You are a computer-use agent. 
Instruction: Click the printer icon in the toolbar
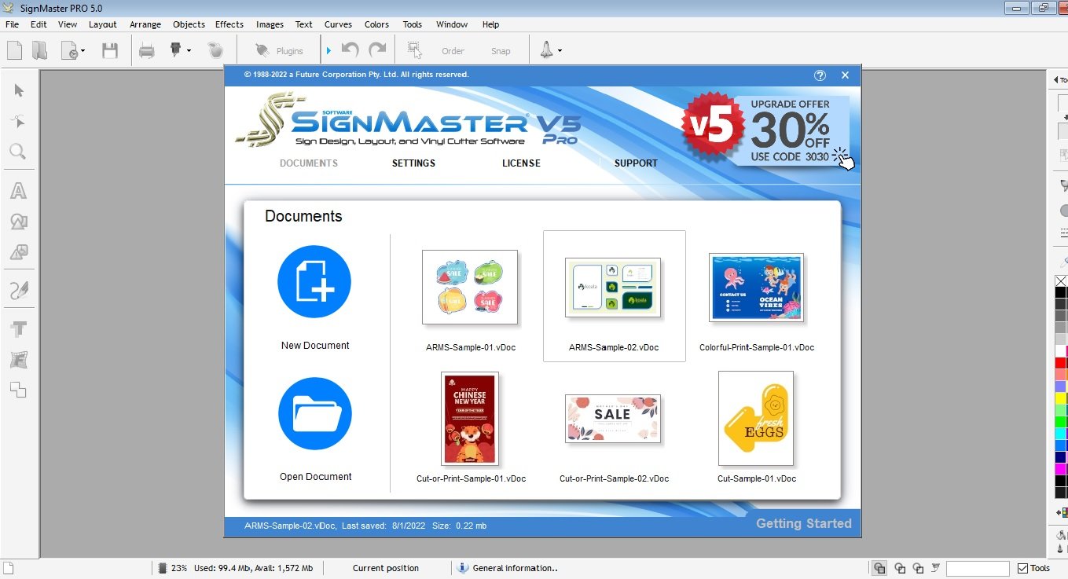tap(147, 51)
